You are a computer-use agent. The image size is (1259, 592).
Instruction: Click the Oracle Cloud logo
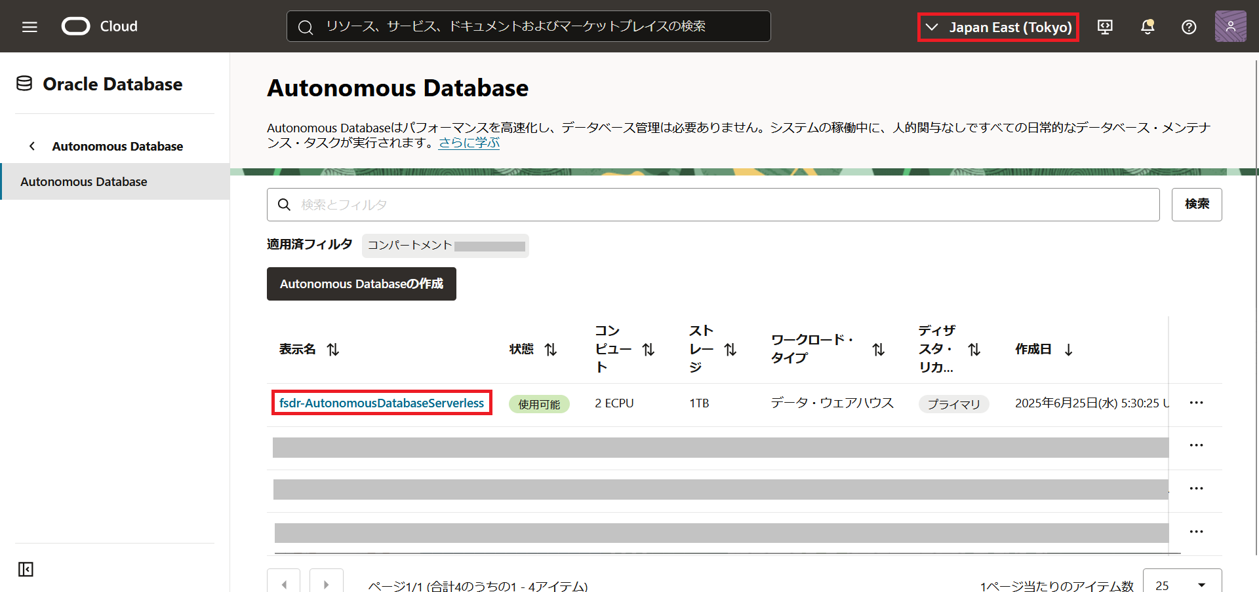75,26
